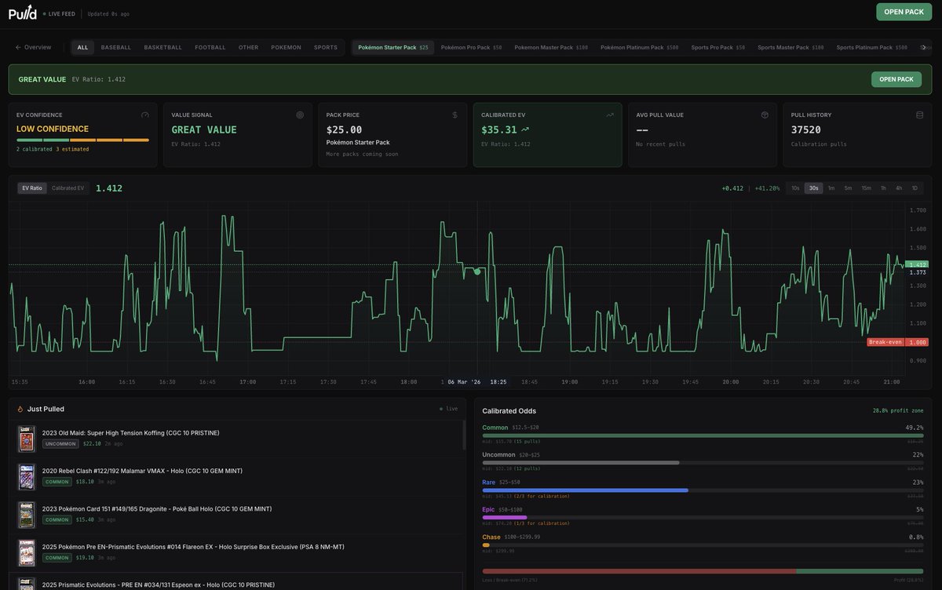
Task: Click the gauge icon in EV Confidence card
Action: click(145, 115)
